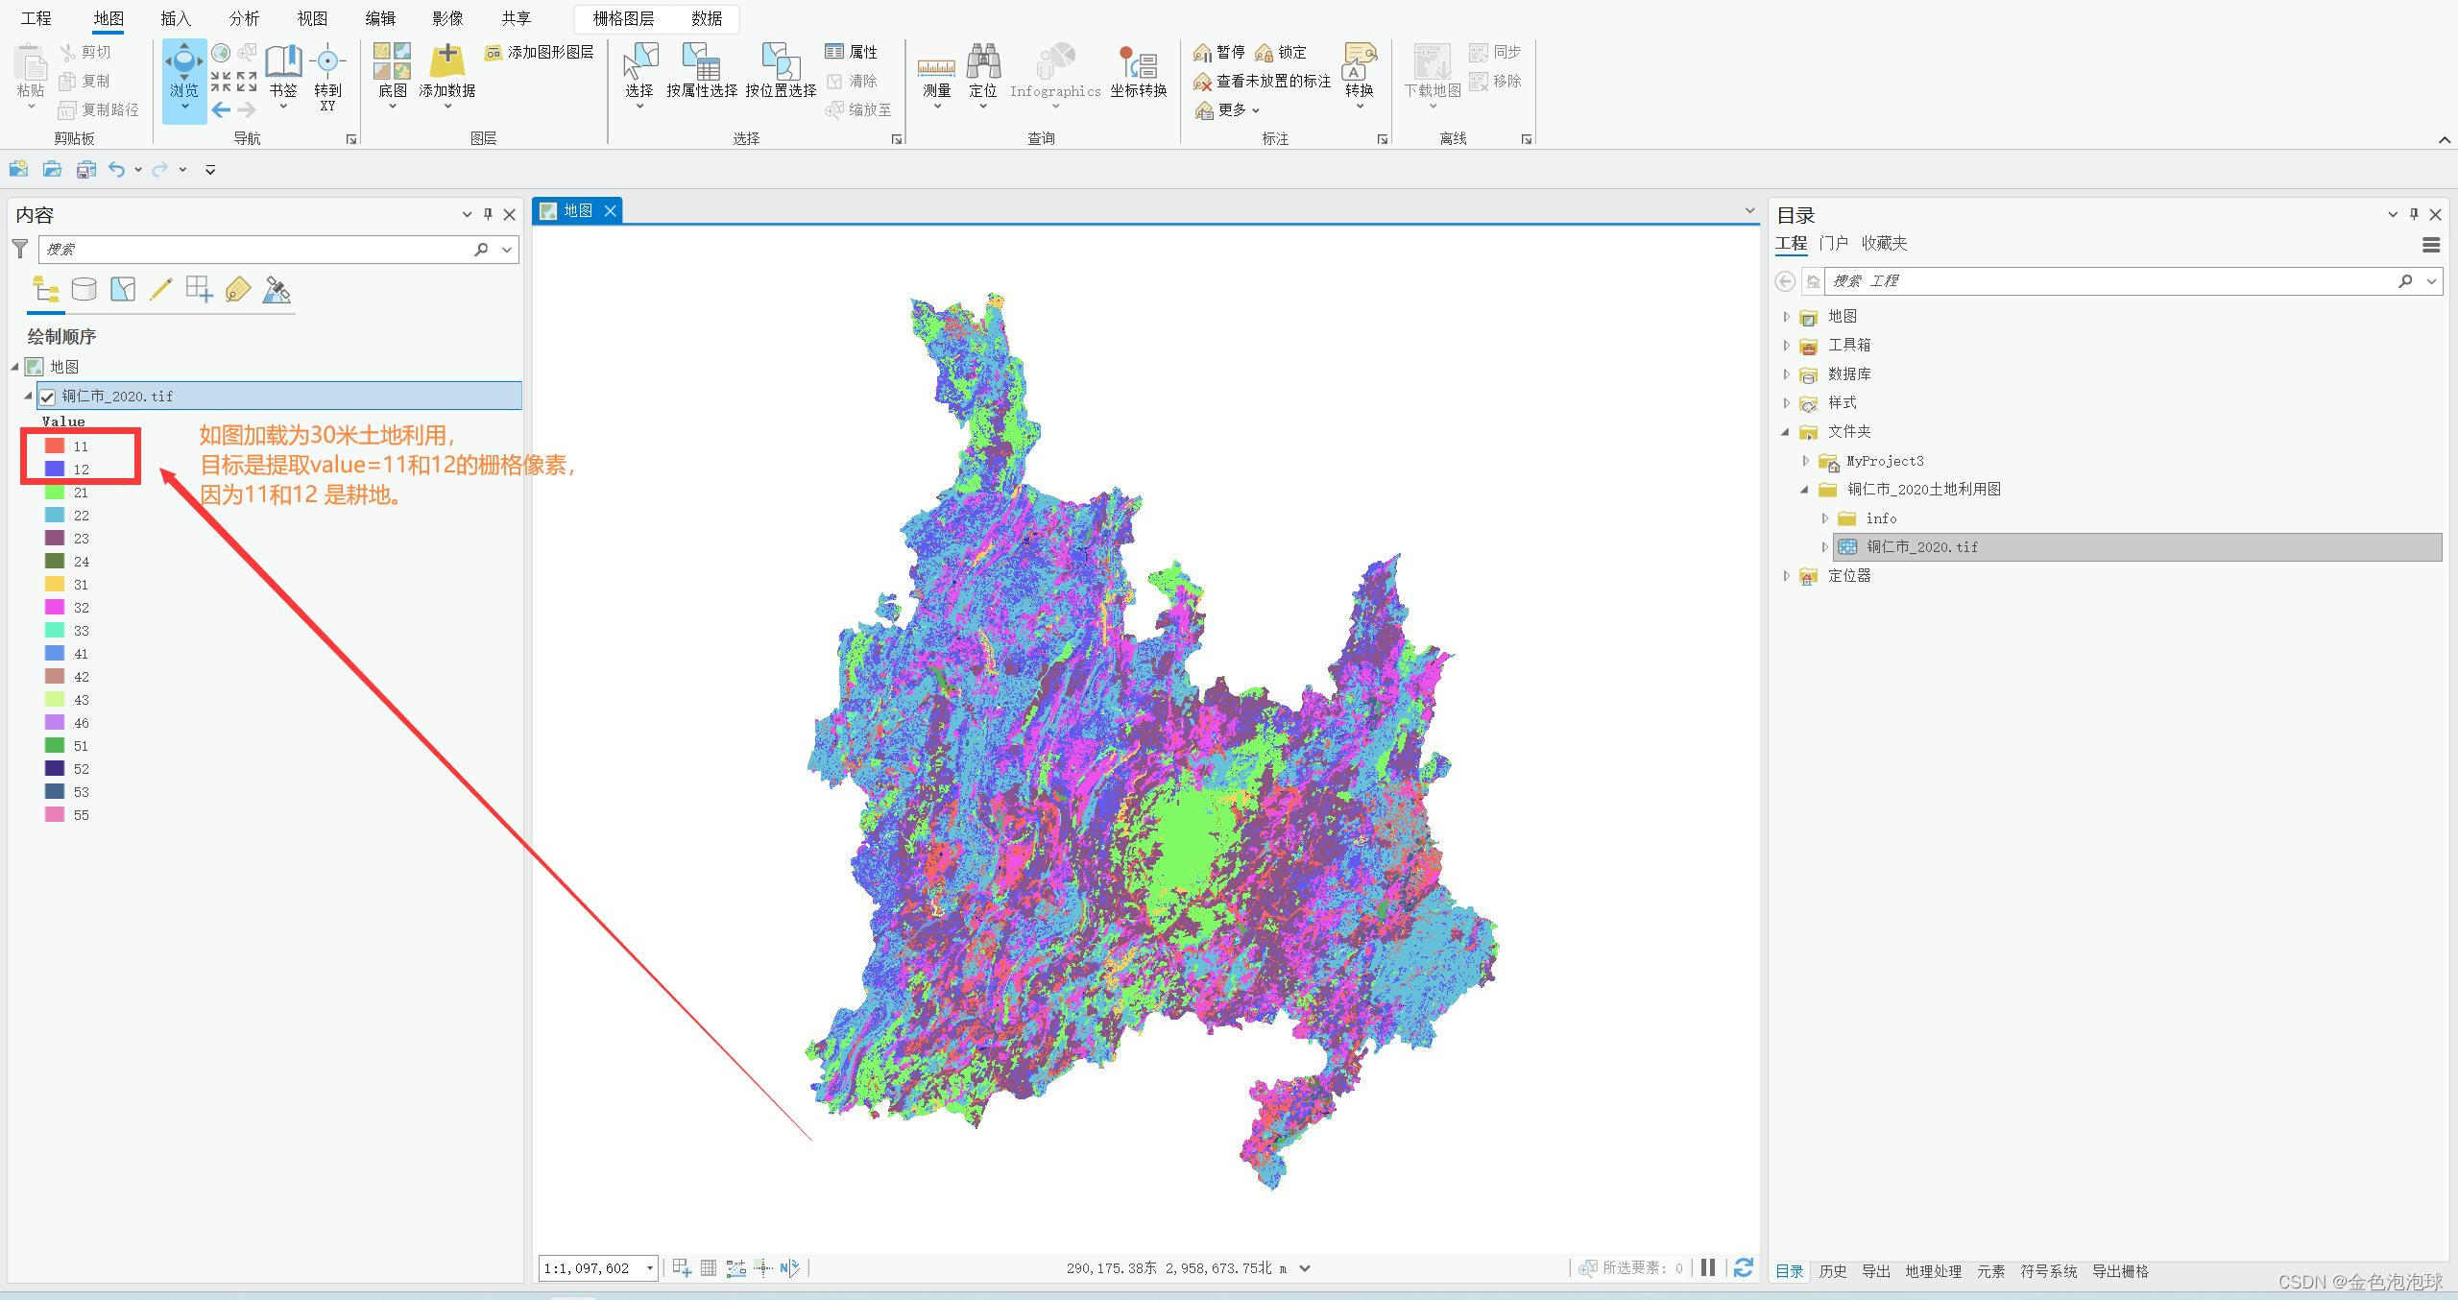This screenshot has width=2458, height=1300.
Task: Switch to List By Editing pencil view
Action: [x=161, y=289]
